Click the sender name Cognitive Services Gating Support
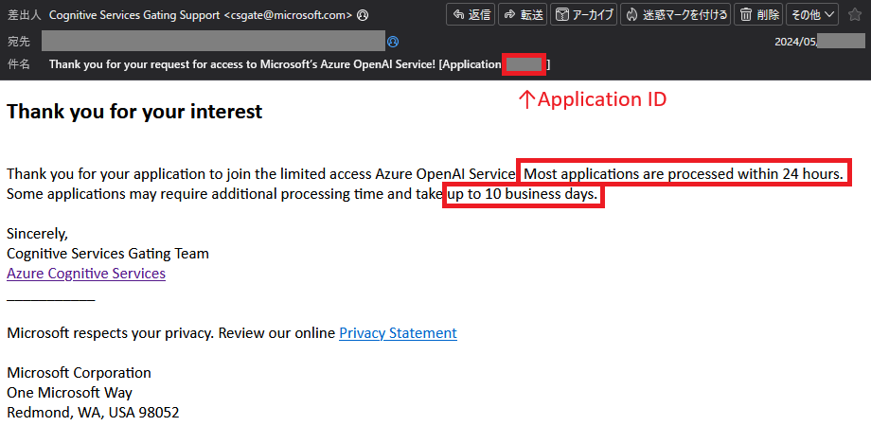Screen dimensions: 871x426 (135, 15)
